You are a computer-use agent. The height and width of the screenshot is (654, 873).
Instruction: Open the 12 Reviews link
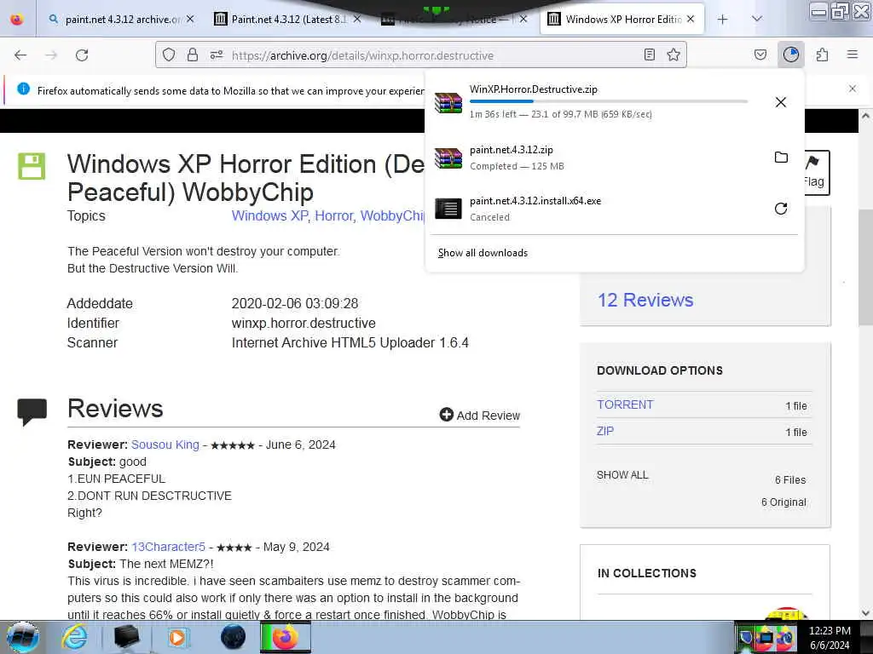[x=645, y=300]
